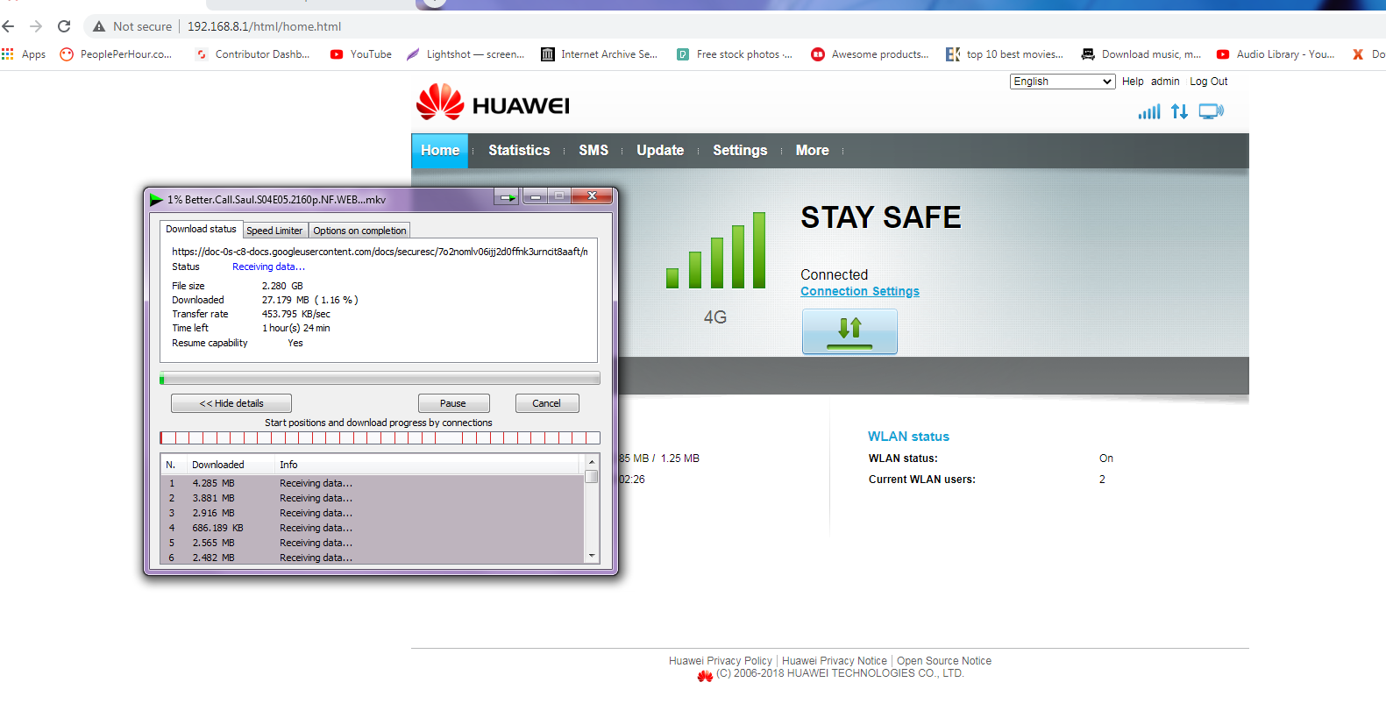Switch to the Speed Limiter tab

tap(274, 231)
